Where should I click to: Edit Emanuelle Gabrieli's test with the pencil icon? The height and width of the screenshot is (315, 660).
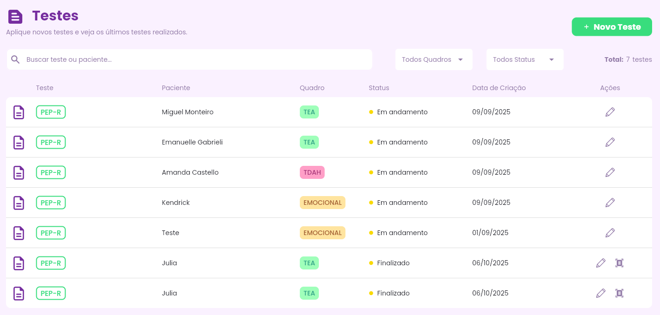point(610,142)
